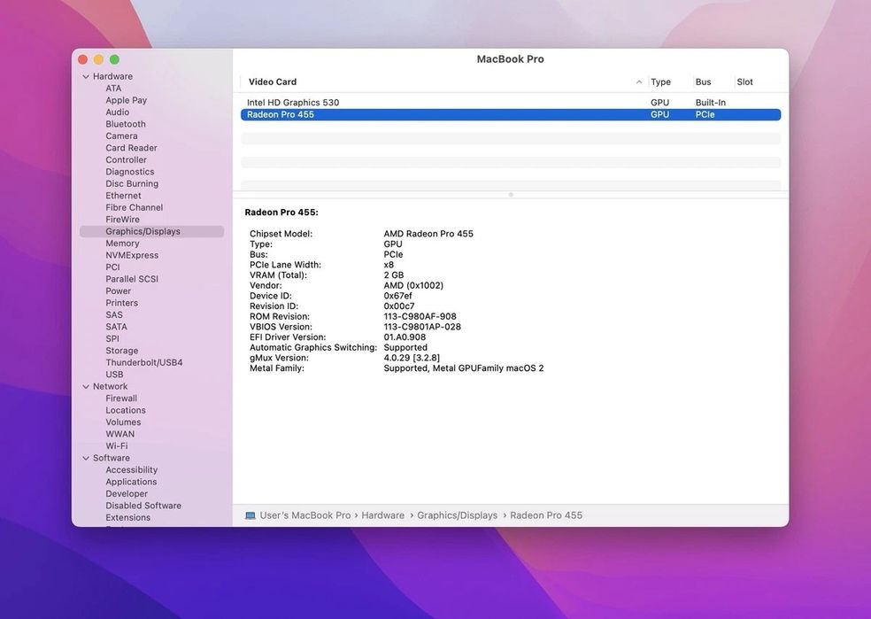Viewport: 871px width, 619px height.
Task: Collapse the Hardware section chevron
Action: pos(86,77)
